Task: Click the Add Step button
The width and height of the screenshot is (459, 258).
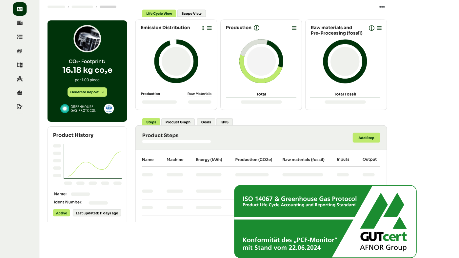Action: 366,138
